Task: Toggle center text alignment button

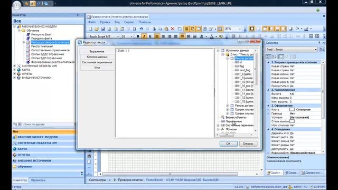Action: 163,36
